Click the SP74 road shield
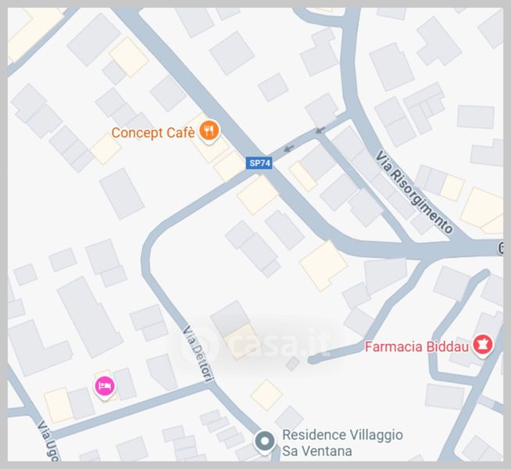 pyautogui.click(x=259, y=163)
